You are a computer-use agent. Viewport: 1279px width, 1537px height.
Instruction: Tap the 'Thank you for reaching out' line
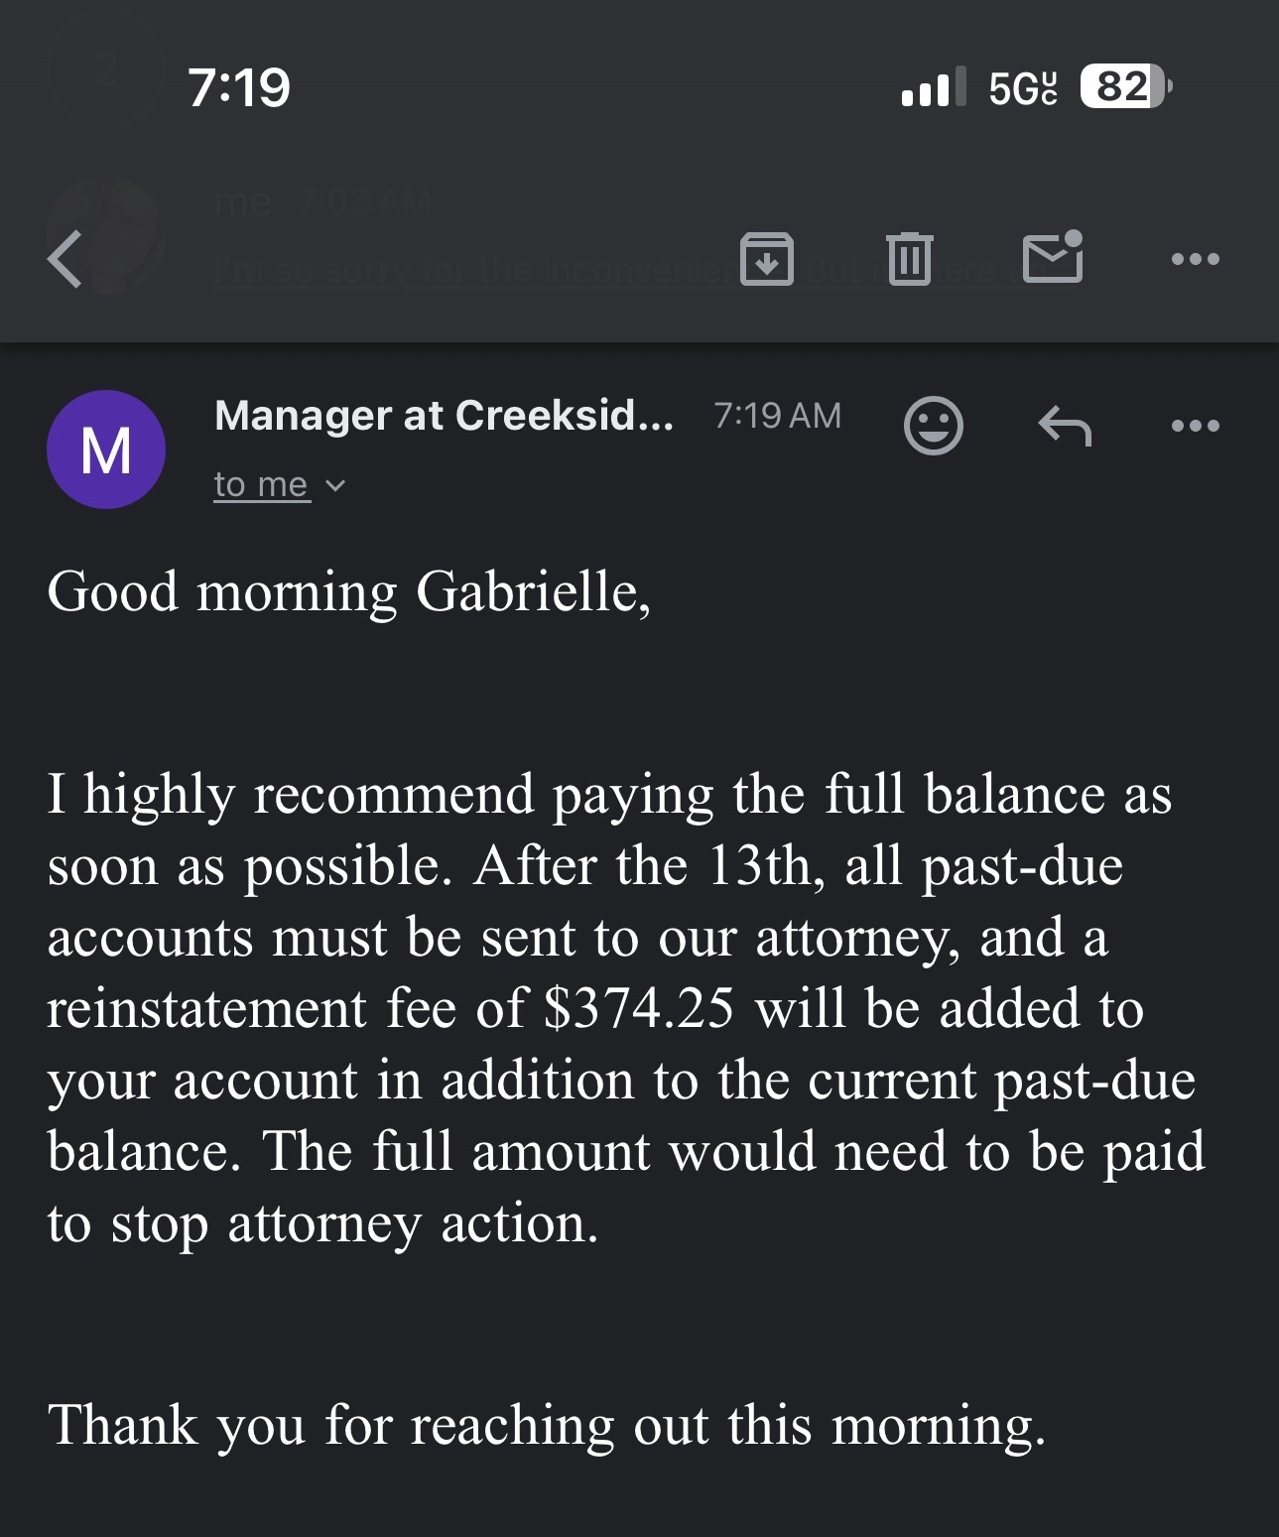pyautogui.click(x=546, y=1425)
